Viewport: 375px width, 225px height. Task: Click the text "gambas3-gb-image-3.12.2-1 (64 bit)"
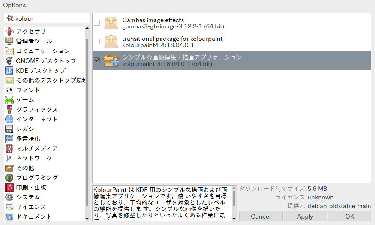pyautogui.click(x=173, y=26)
